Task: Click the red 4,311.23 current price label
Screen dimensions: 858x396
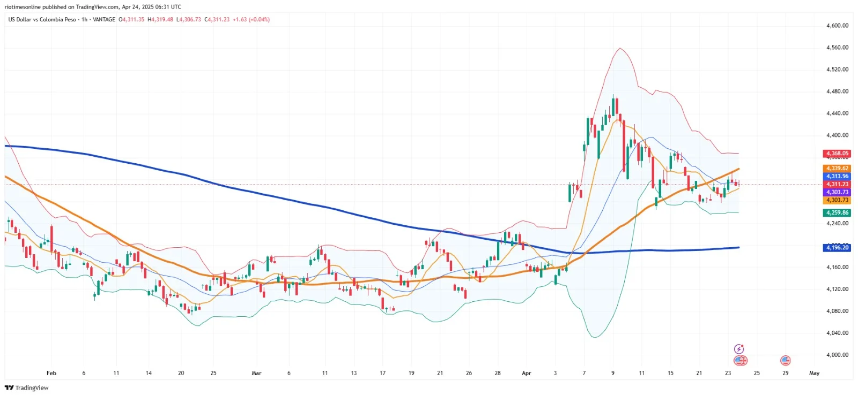Action: (x=837, y=184)
